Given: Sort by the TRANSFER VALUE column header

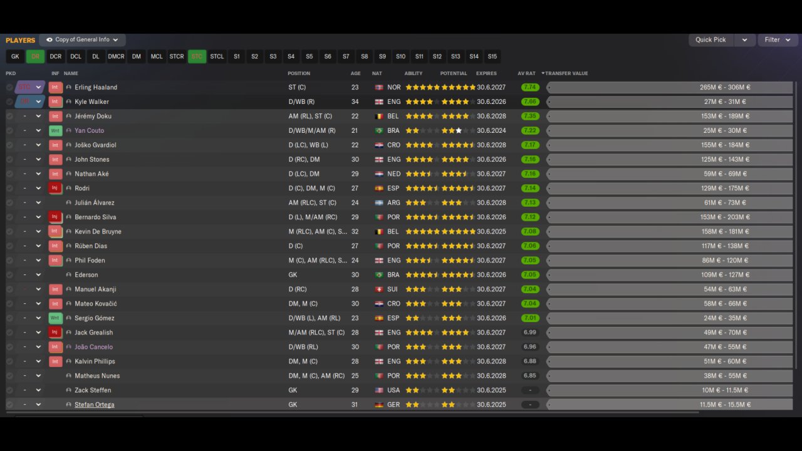Looking at the screenshot, I should 566,73.
